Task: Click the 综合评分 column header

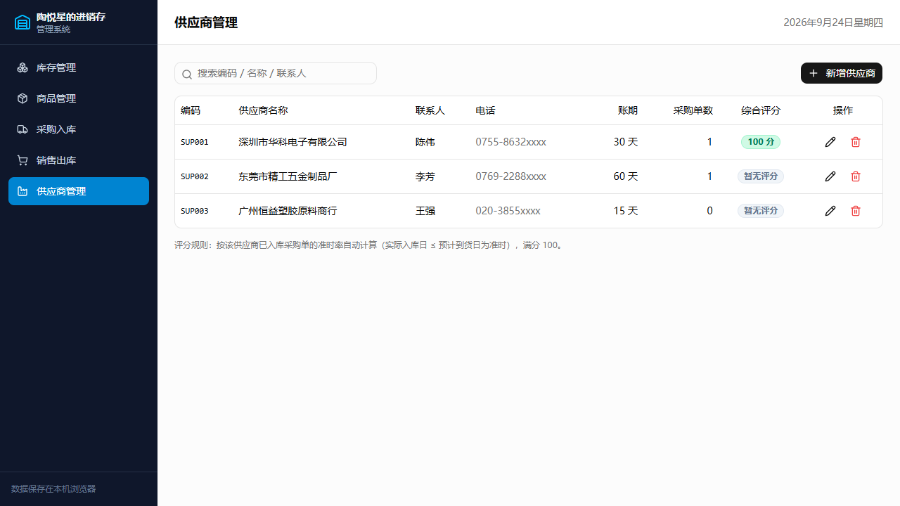Action: click(x=761, y=110)
